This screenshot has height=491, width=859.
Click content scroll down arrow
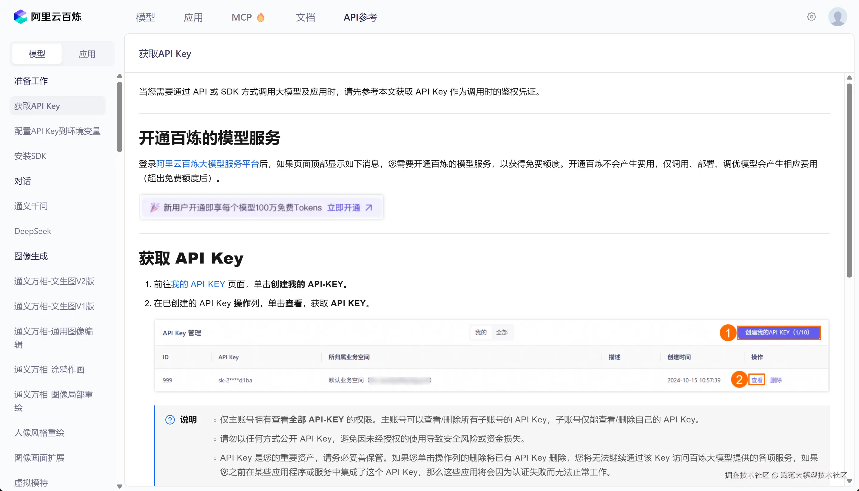tap(849, 481)
